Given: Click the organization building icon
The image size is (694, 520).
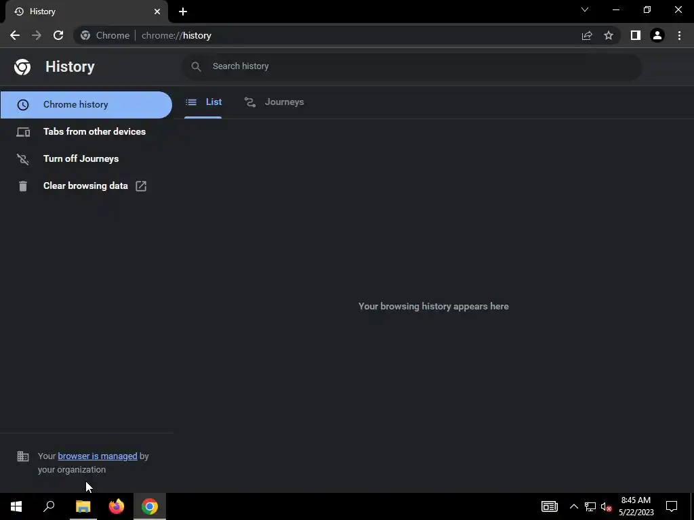Looking at the screenshot, I should [x=23, y=456].
